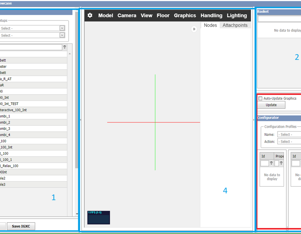Select the 'teractive_100_Int' list row
The image size is (301, 234).
pos(33,110)
